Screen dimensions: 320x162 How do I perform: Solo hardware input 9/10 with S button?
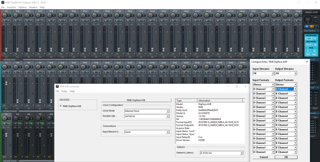[x=20, y=21]
